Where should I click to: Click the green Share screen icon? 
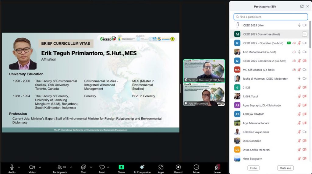(x=121, y=167)
